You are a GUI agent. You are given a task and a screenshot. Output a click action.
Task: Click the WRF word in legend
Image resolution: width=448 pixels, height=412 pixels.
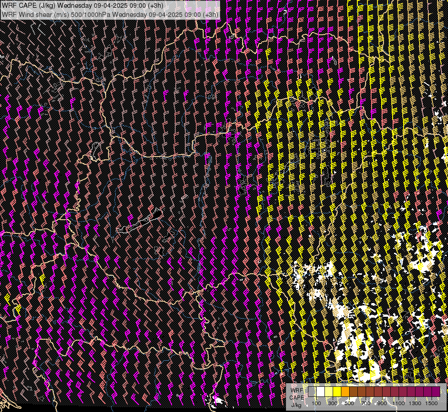point(297,390)
